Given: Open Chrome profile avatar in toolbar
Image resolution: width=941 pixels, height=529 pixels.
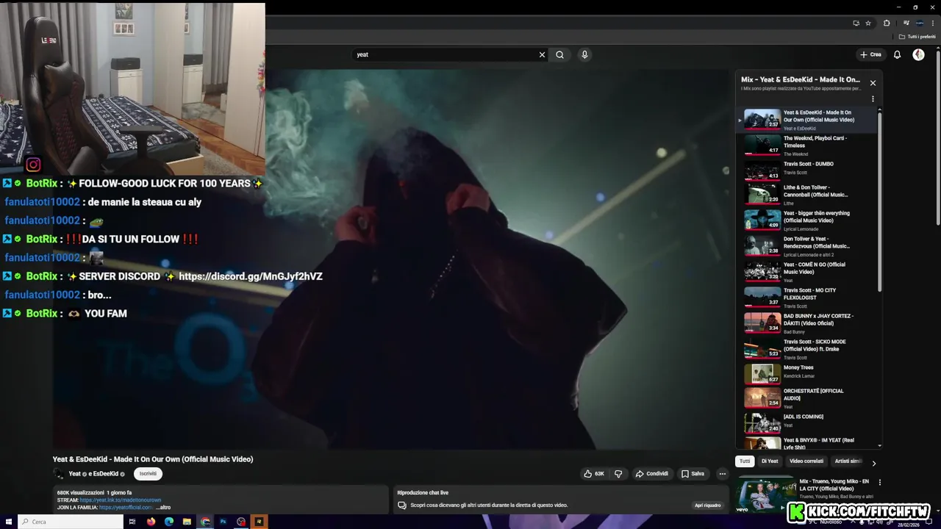Looking at the screenshot, I should pyautogui.click(x=920, y=23).
